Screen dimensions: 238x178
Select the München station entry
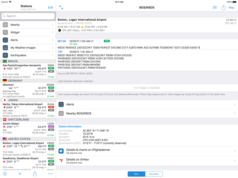point(28,91)
